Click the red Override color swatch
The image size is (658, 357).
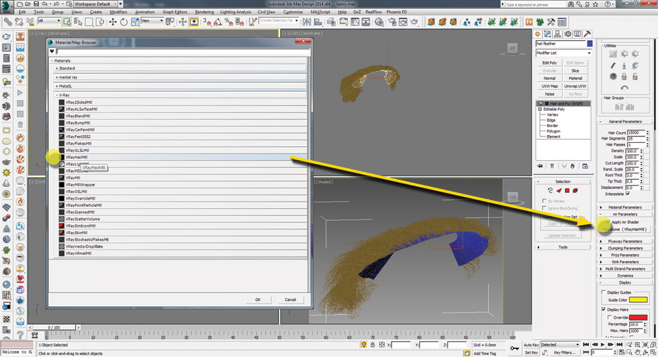pyautogui.click(x=638, y=317)
